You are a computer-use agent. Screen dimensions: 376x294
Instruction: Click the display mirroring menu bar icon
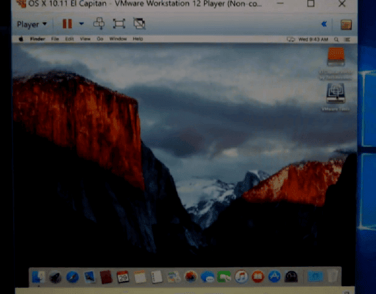[291, 40]
